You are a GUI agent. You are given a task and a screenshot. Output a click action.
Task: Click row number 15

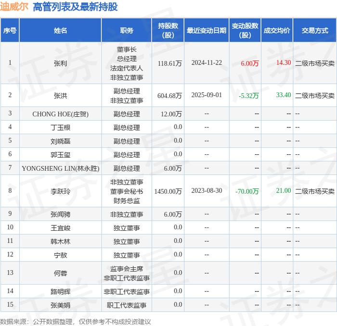[10, 304]
